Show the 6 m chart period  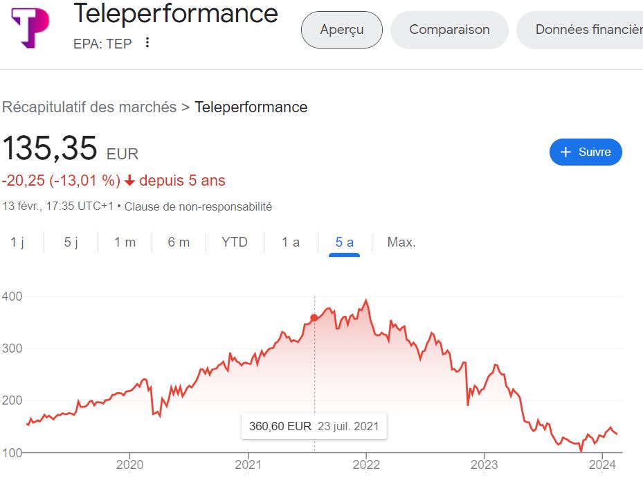179,242
